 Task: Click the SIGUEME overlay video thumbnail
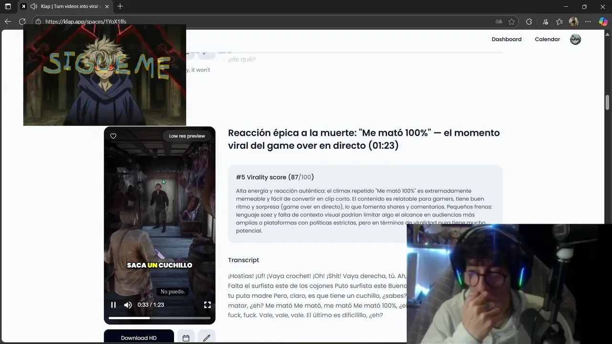click(x=105, y=75)
